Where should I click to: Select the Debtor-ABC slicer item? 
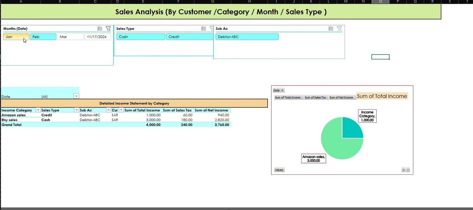pyautogui.click(x=247, y=37)
